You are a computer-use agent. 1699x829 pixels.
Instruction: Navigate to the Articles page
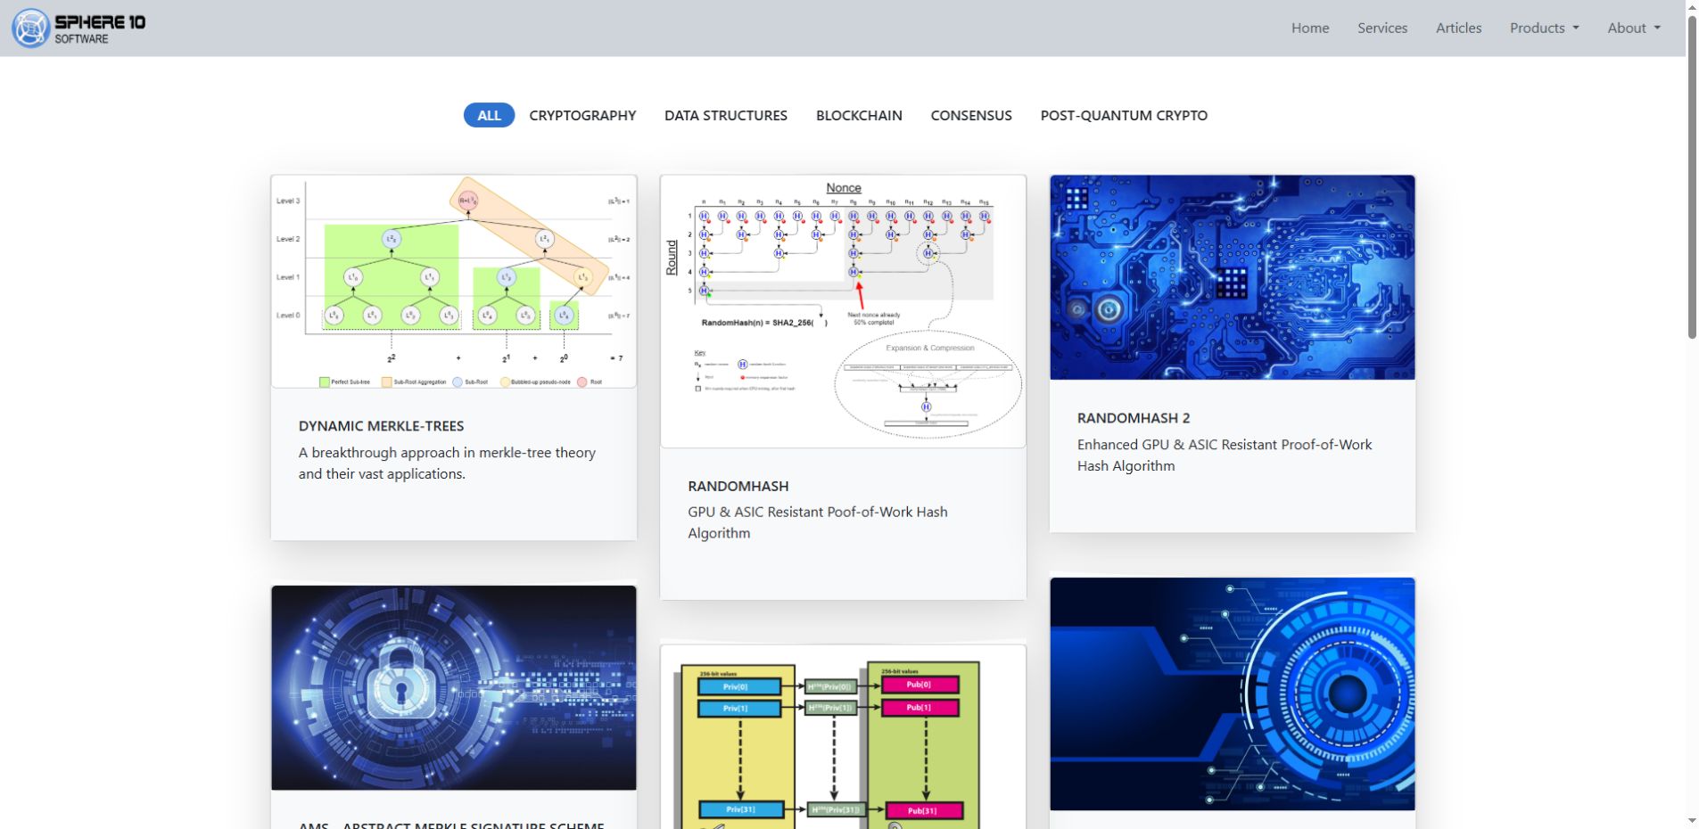click(x=1458, y=28)
